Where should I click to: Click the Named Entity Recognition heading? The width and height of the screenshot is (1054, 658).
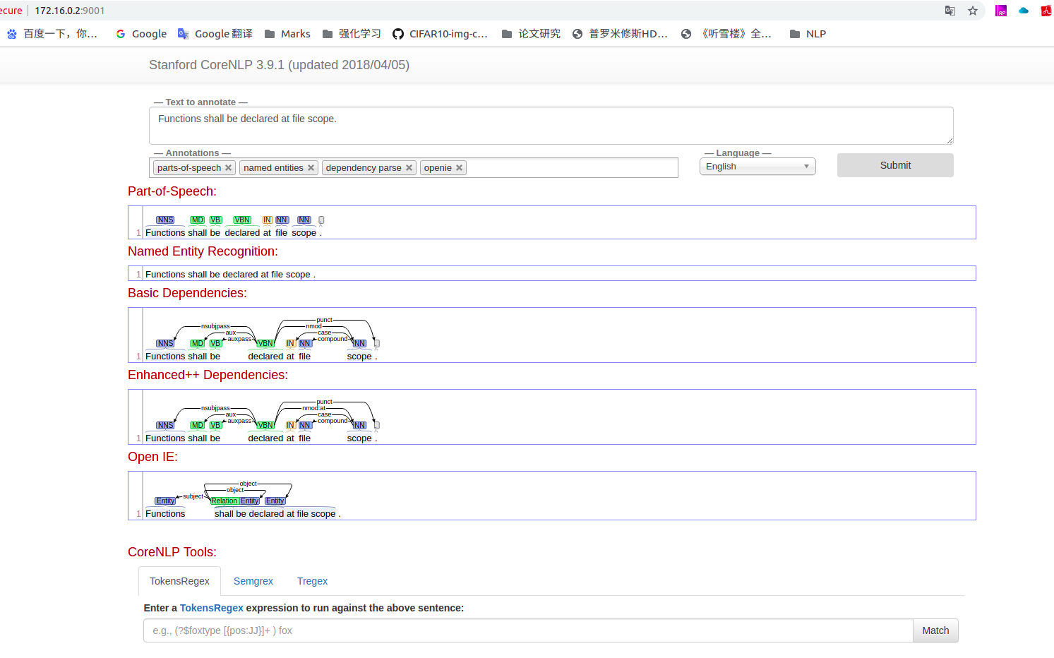[x=203, y=251]
